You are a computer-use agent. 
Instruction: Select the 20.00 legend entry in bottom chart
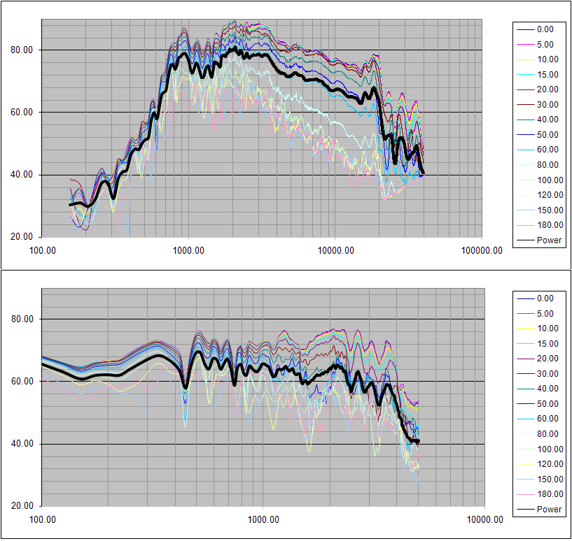[538, 359]
